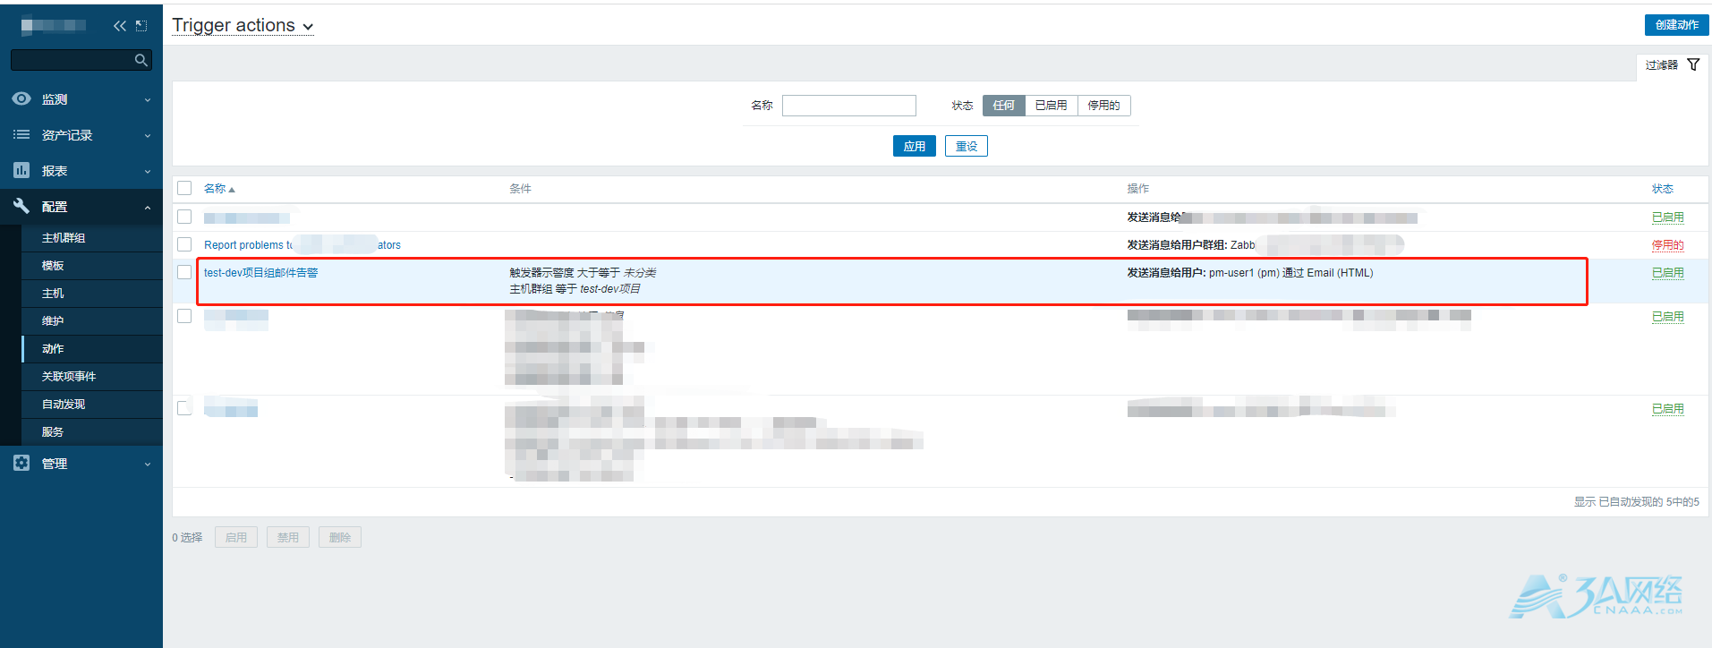Expand the 监测 menu chevron

(148, 100)
